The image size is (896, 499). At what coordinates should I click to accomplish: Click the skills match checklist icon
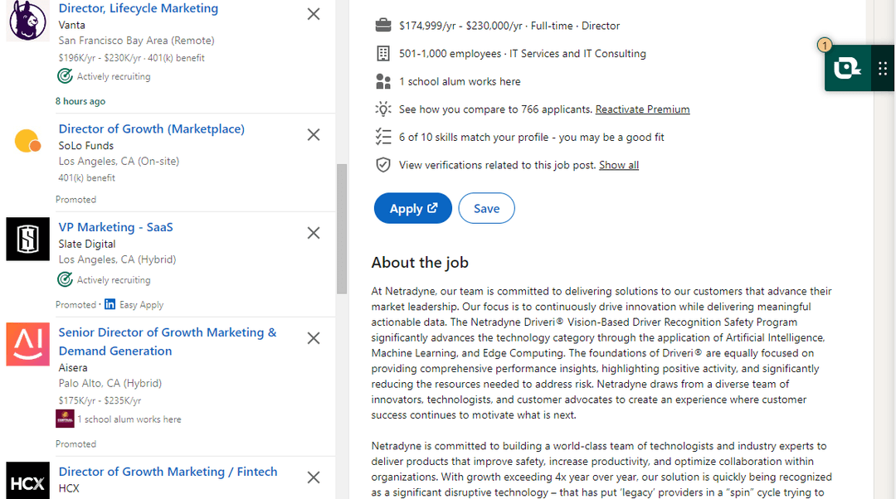pyautogui.click(x=382, y=137)
